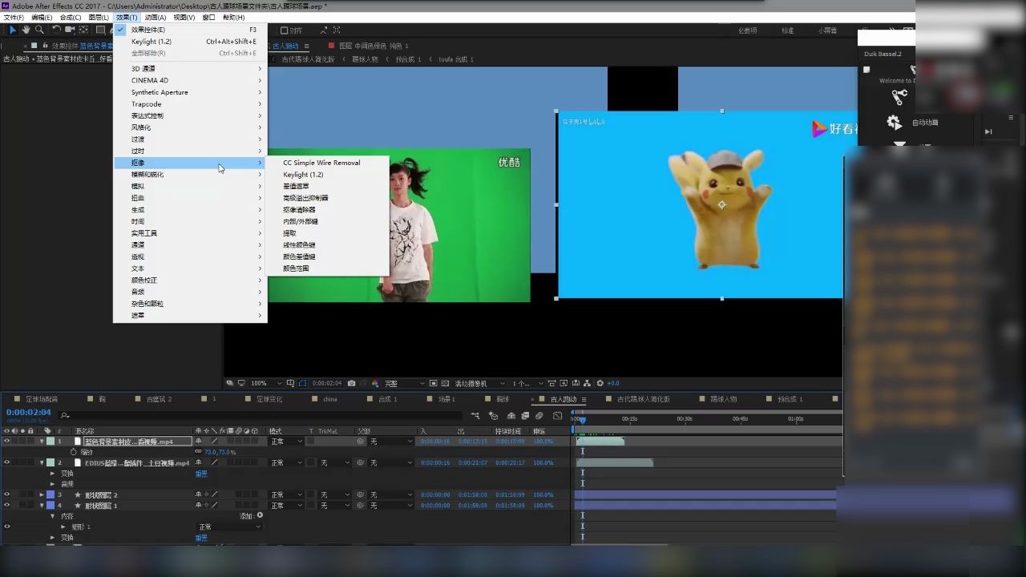Open the 动画(A) menu
The height and width of the screenshot is (577, 1026).
[156, 17]
